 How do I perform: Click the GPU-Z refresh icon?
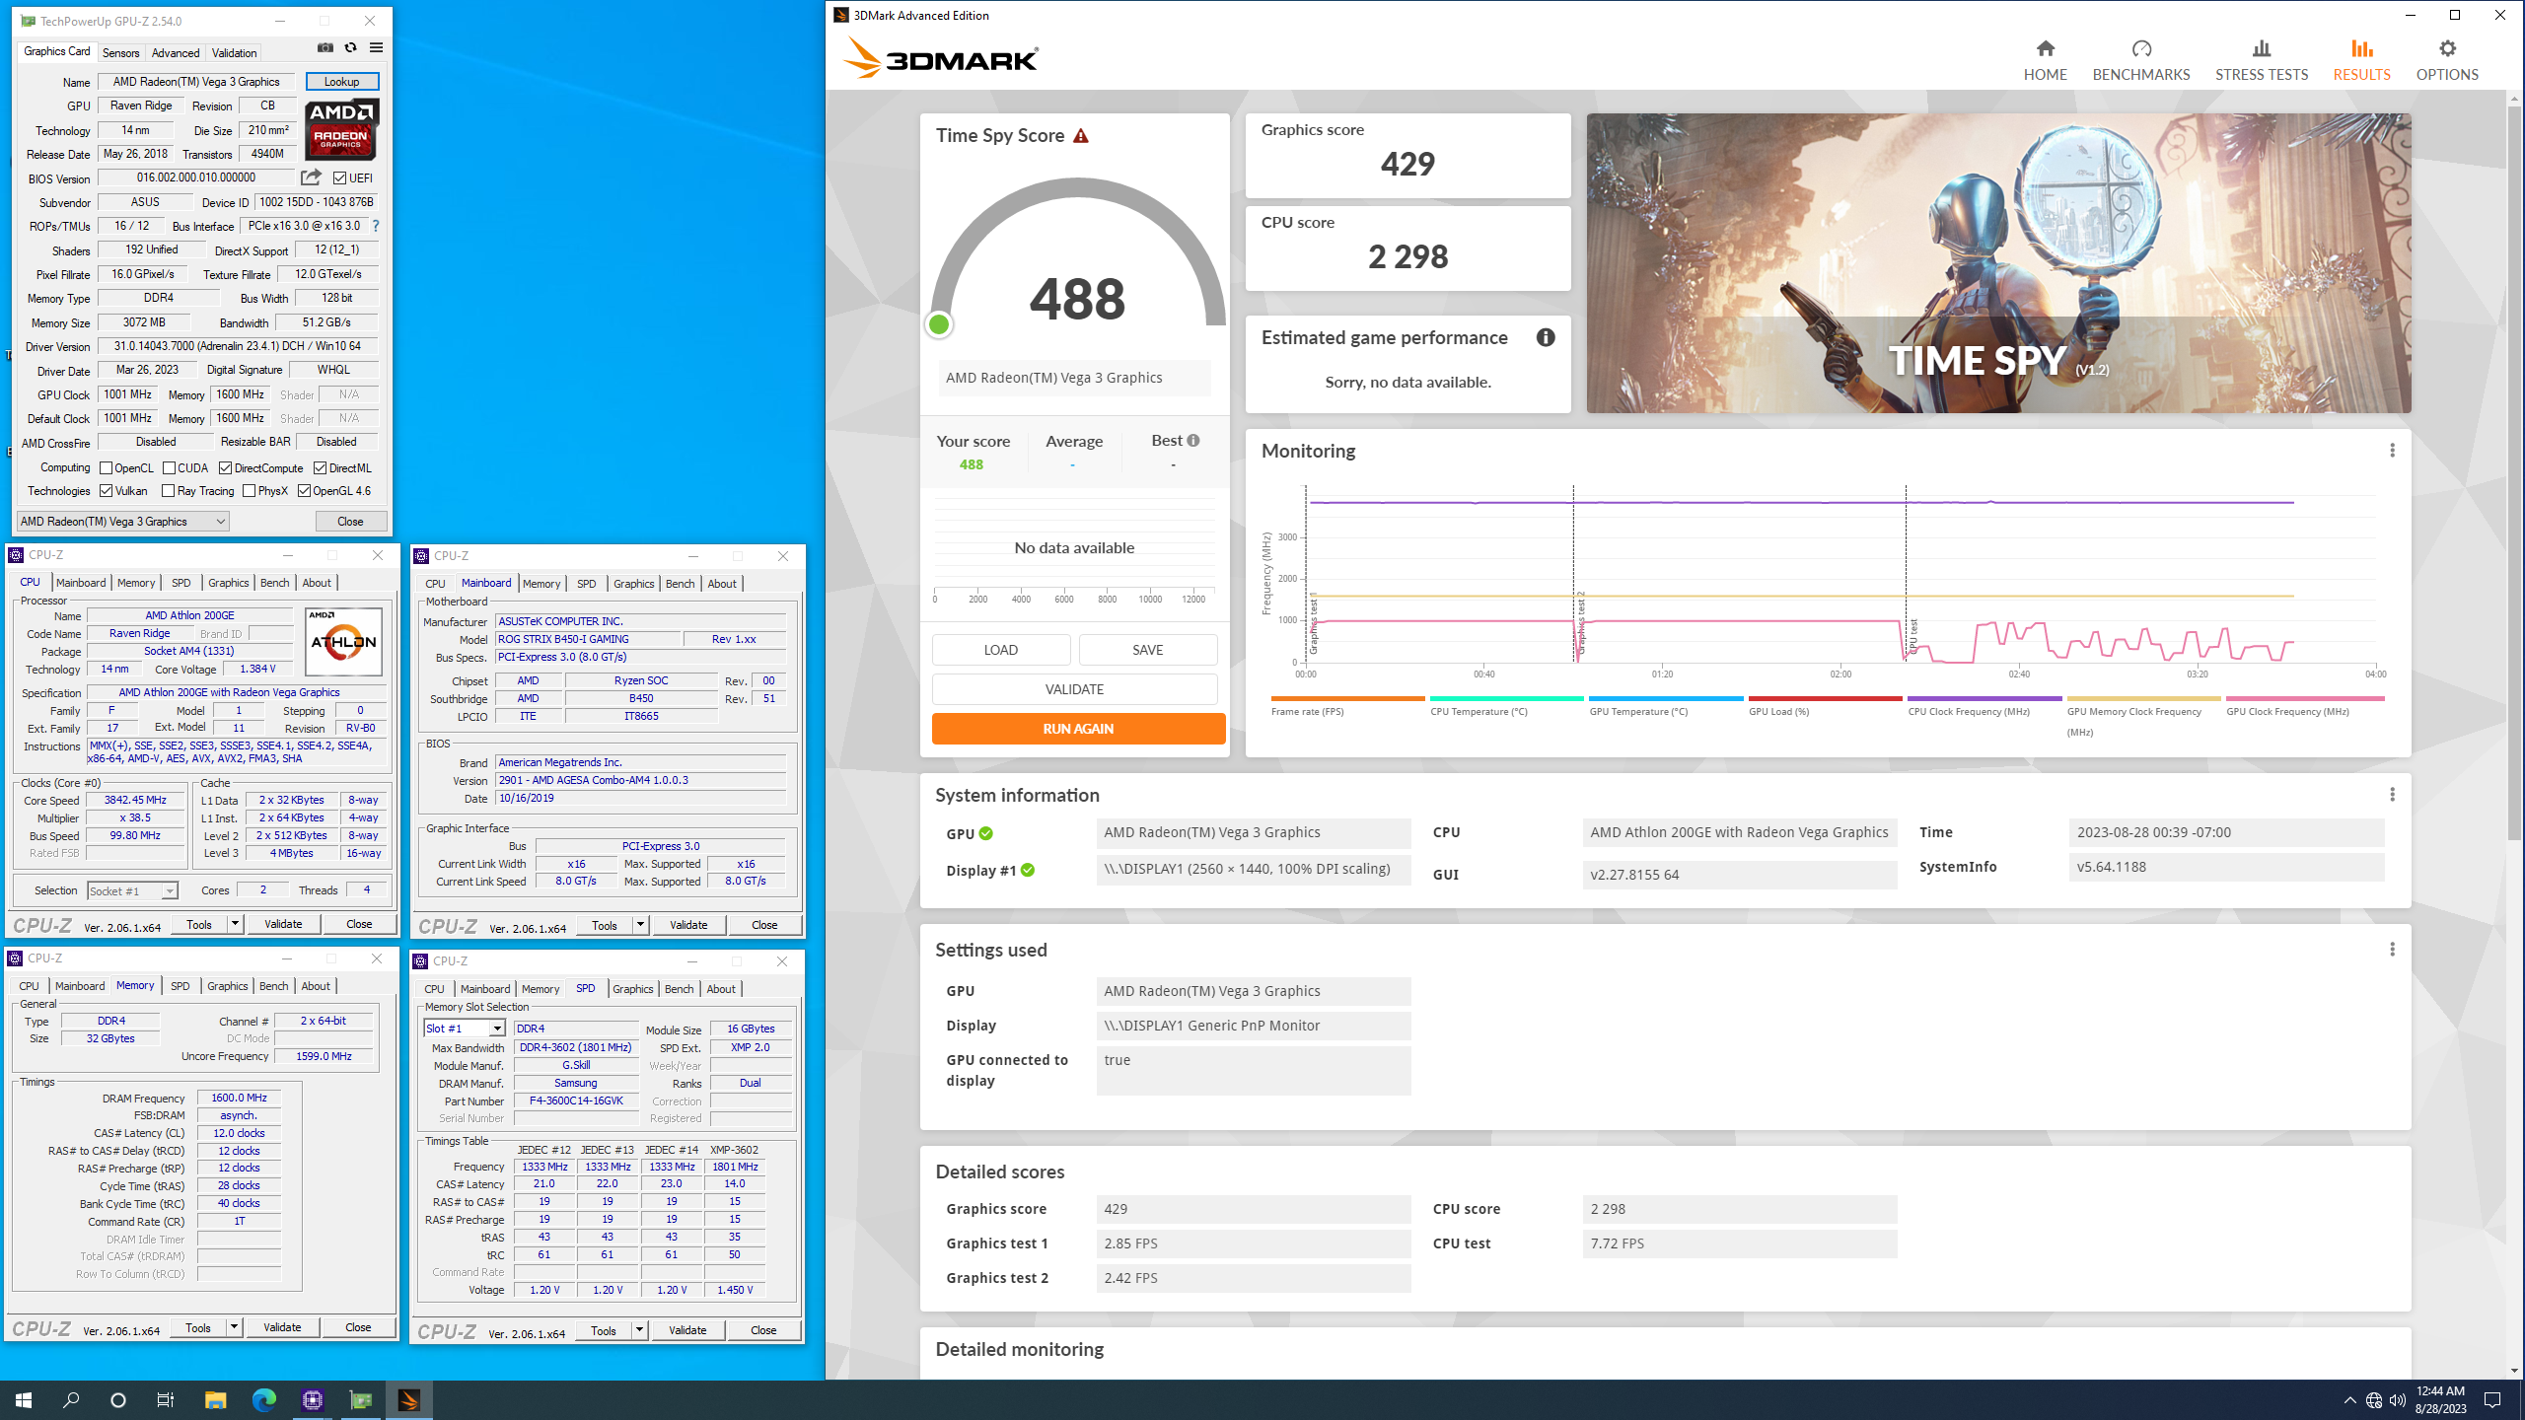[x=350, y=48]
